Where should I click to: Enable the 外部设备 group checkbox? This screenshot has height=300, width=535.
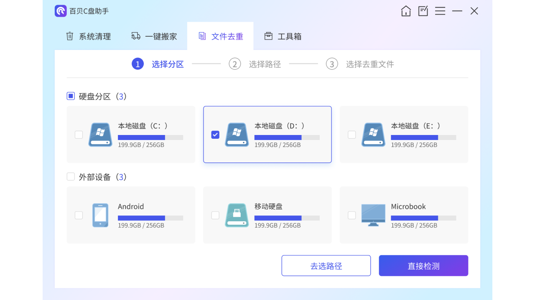click(71, 176)
